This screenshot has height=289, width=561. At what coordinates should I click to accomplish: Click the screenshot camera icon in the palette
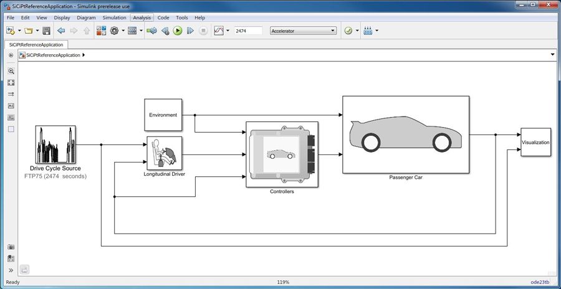click(x=11, y=247)
